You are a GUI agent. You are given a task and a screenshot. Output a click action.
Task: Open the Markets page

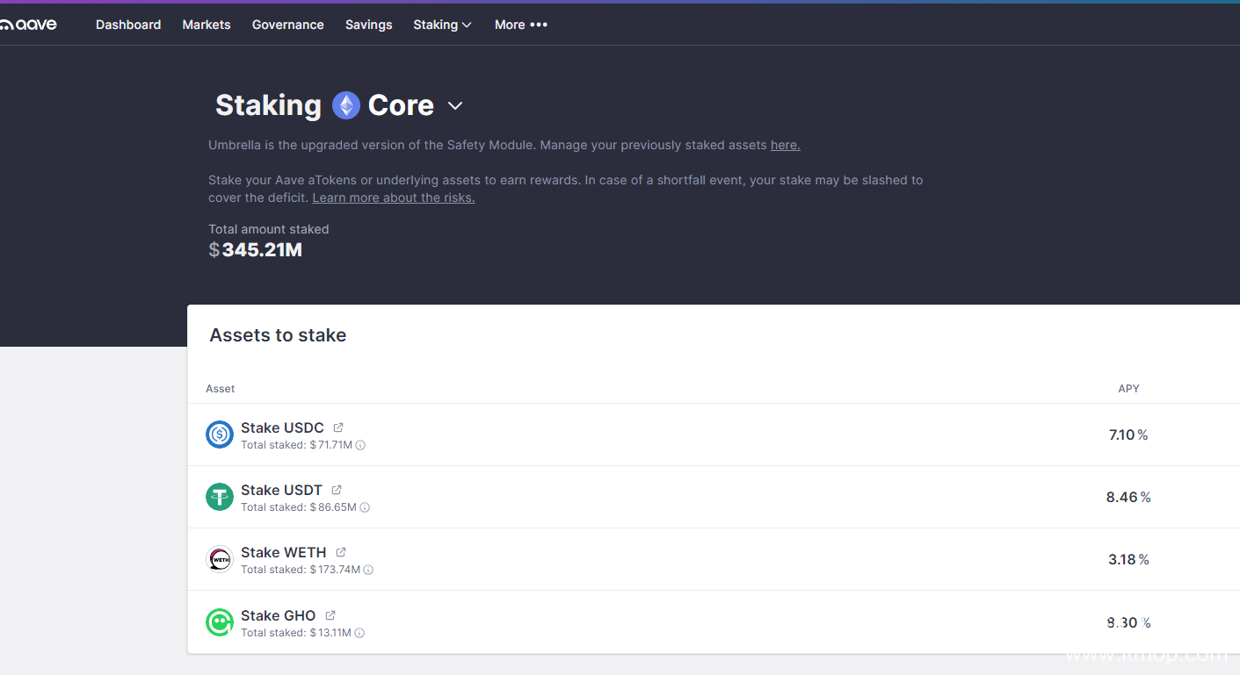click(207, 25)
